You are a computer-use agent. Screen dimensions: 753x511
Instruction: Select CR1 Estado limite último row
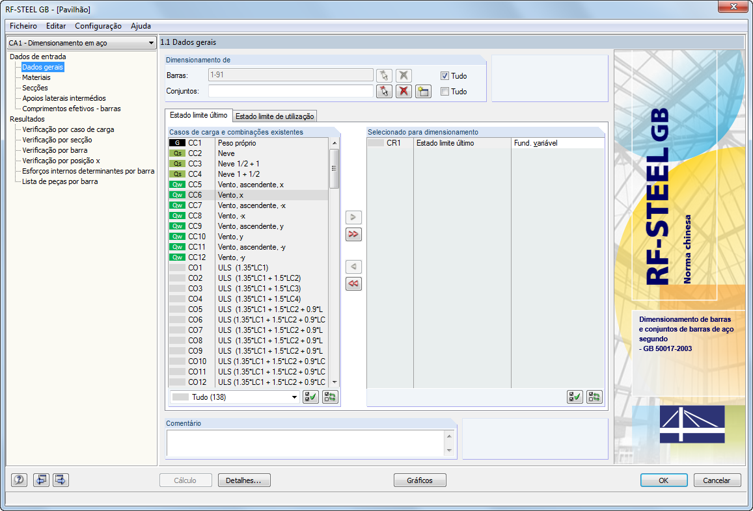(x=486, y=143)
